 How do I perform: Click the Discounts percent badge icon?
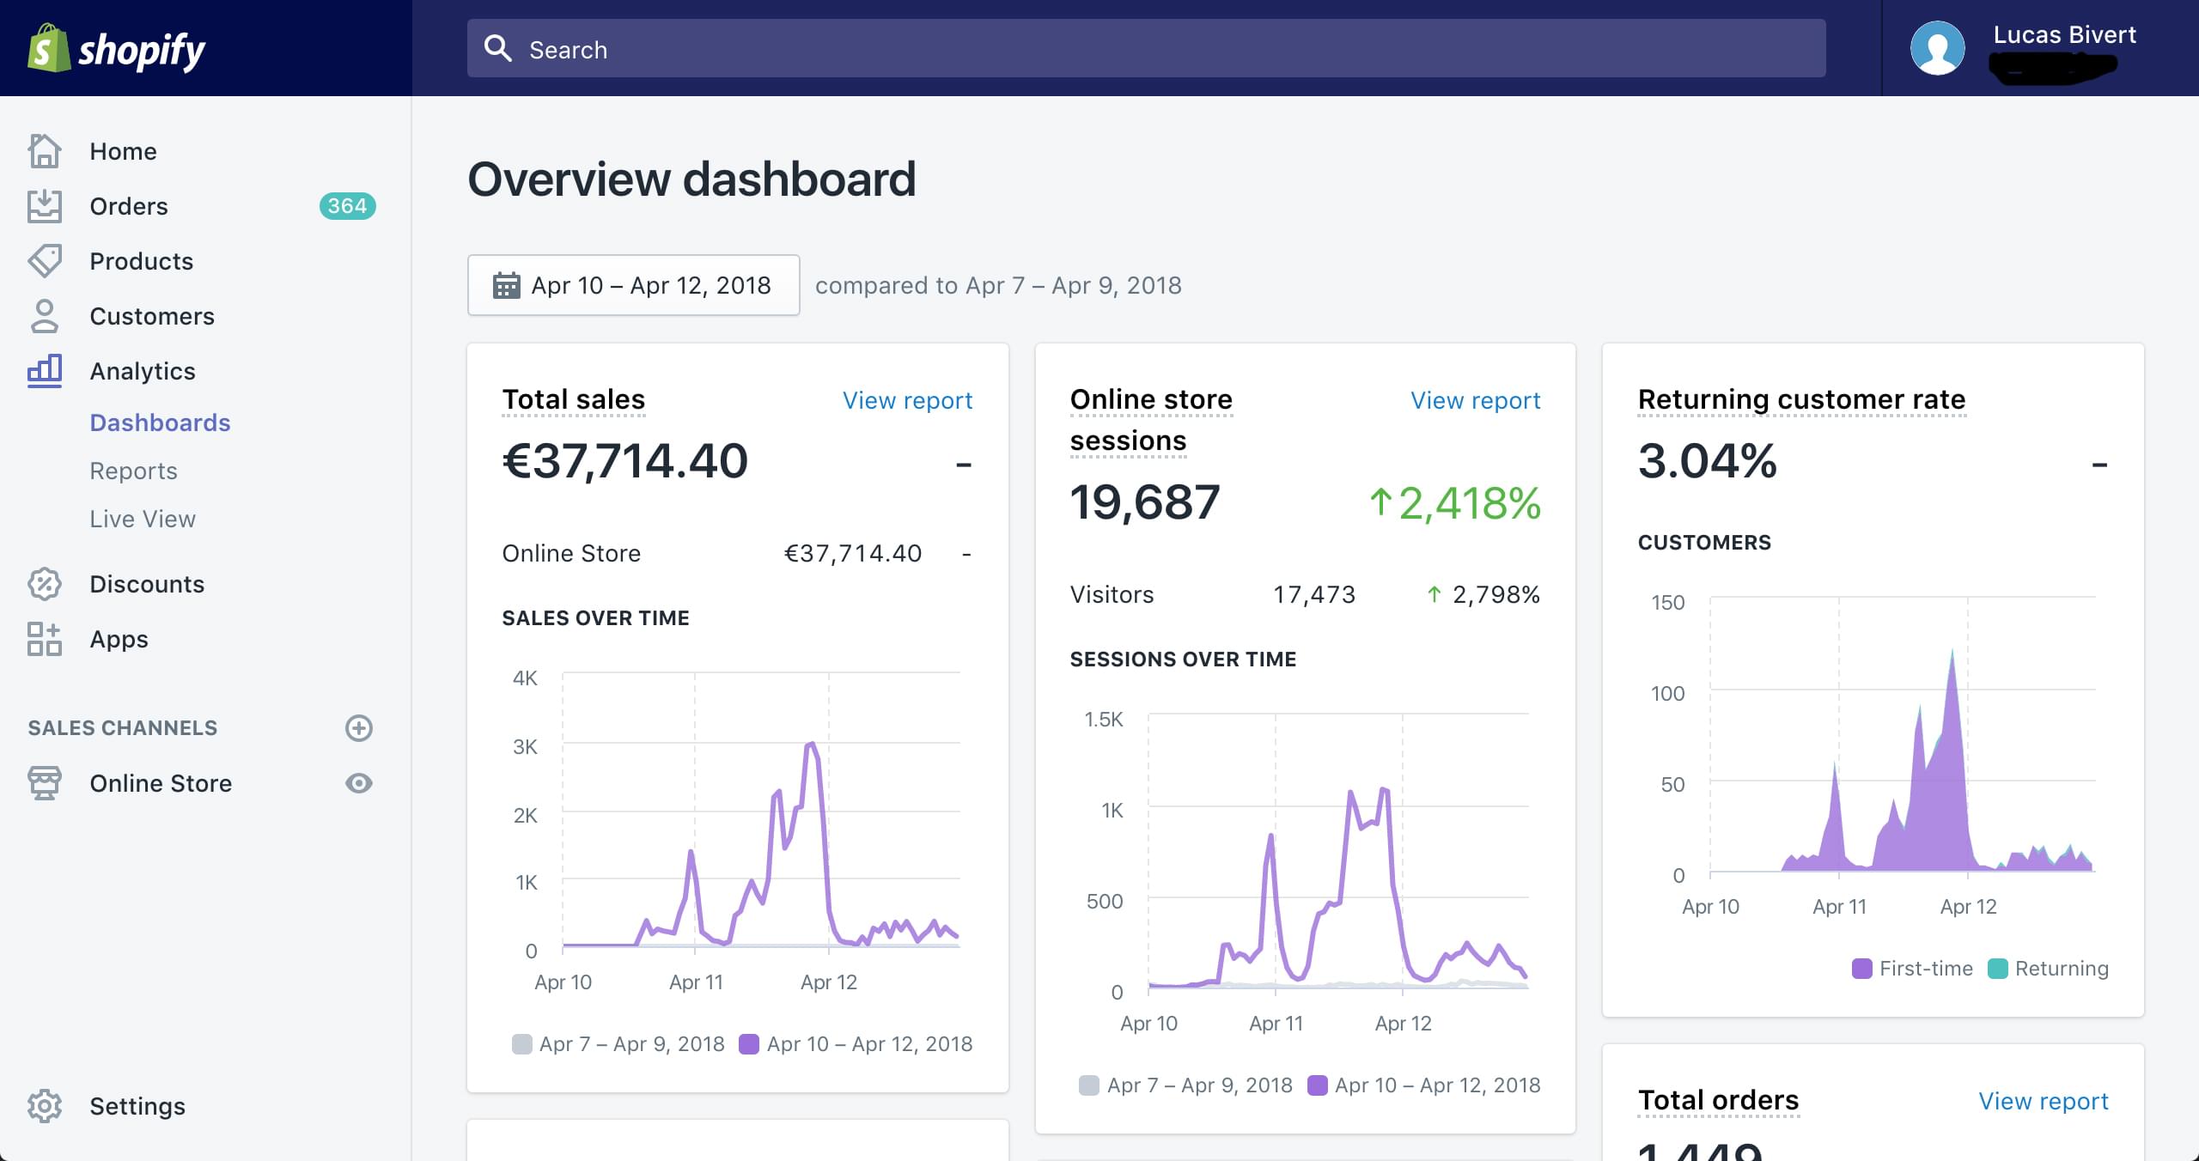45,584
